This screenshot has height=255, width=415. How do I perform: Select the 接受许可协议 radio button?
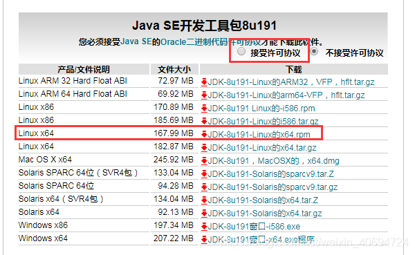click(241, 51)
